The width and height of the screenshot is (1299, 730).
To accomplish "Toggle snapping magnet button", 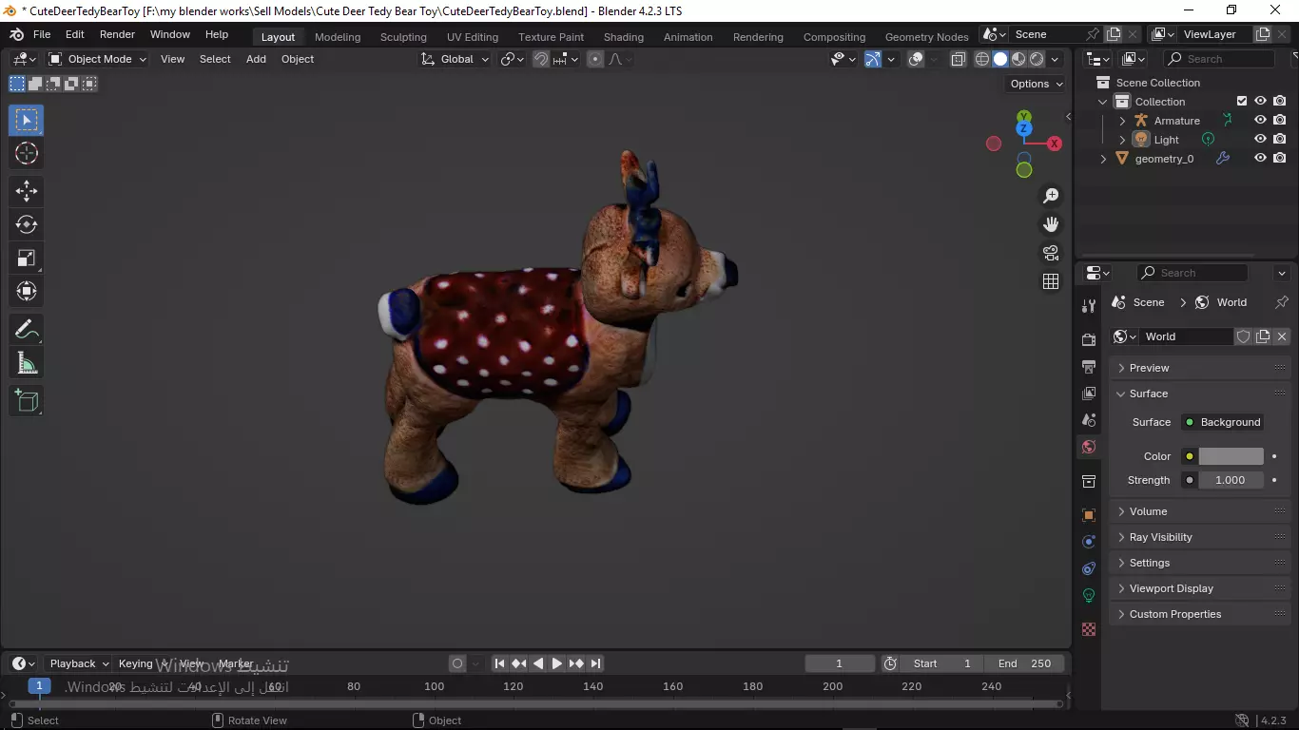I will tap(541, 59).
